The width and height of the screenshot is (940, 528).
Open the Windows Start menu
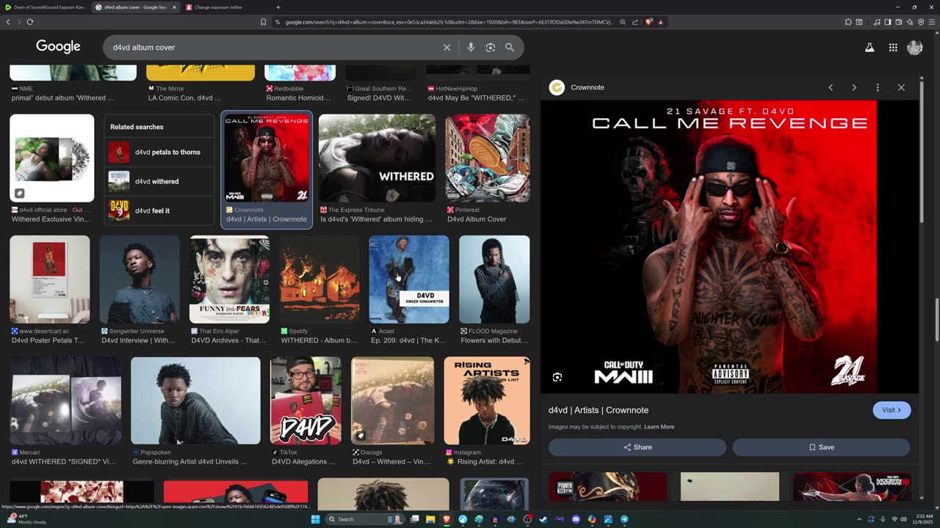coord(316,519)
